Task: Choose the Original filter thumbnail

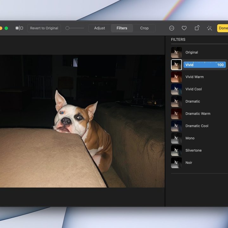Action: [176, 53]
